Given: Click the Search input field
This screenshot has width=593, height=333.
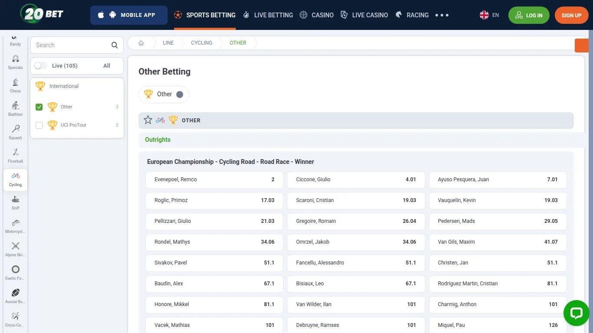Looking at the screenshot, I should click(77, 45).
